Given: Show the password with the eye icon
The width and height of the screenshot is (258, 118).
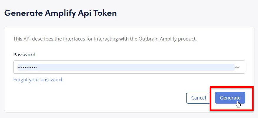Looking at the screenshot, I should point(237,67).
